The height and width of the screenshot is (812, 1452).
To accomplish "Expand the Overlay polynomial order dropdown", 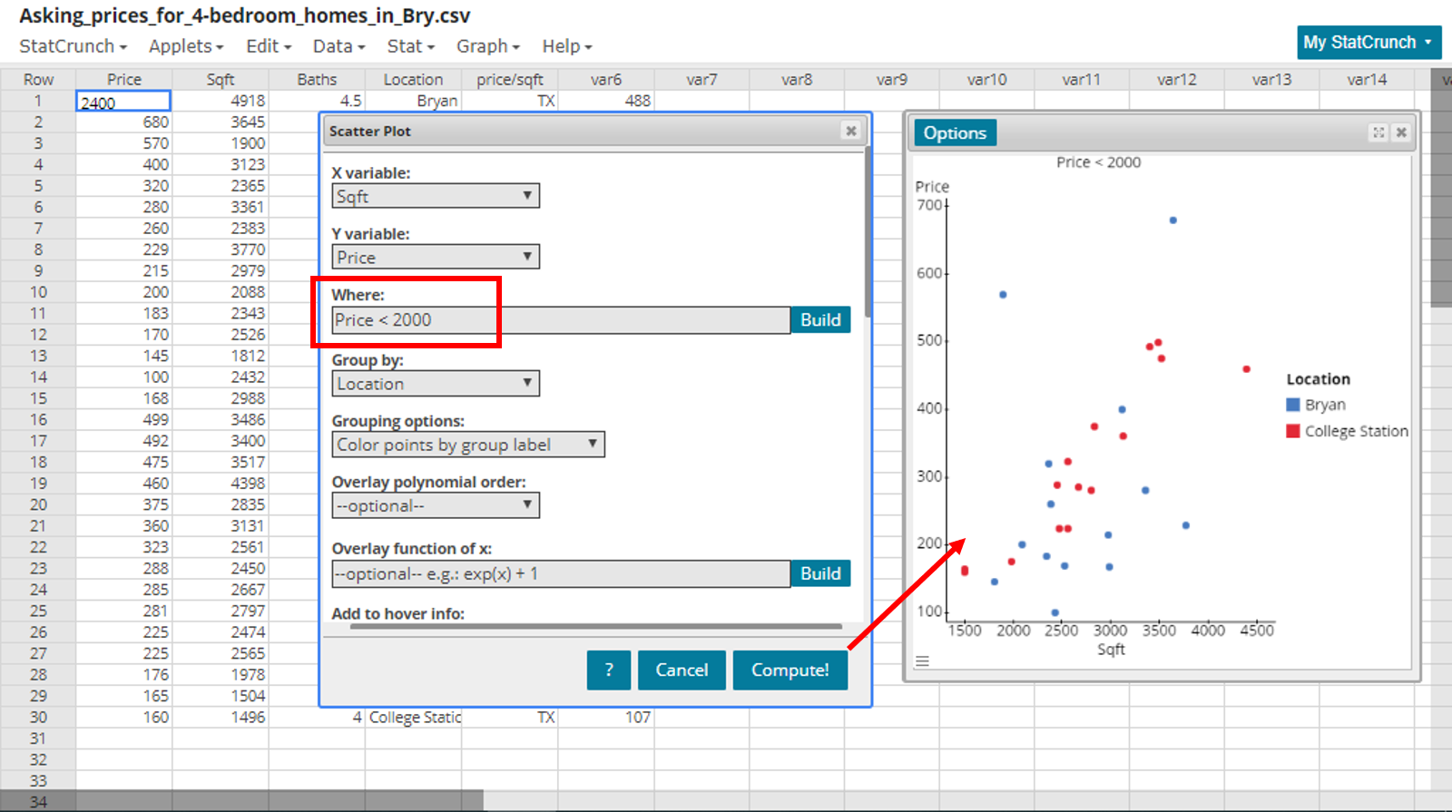I will [x=436, y=505].
